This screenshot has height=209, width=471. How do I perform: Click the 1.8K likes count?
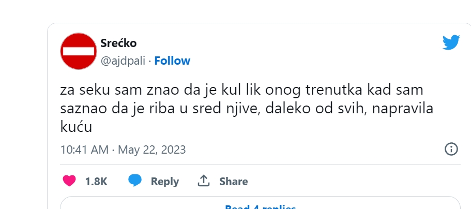[x=96, y=182]
